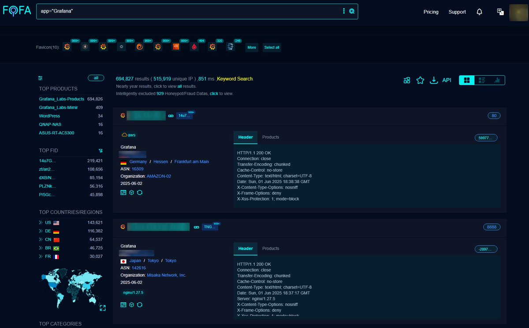
Task: Click ASN 142616 link
Action: (139, 268)
